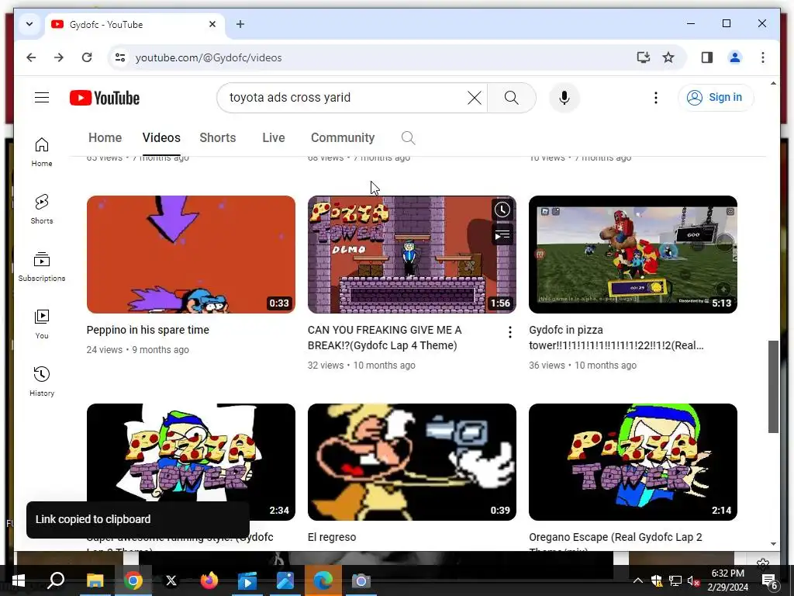The width and height of the screenshot is (794, 596).
Task: Open Windows taskbar search
Action: pos(56,580)
